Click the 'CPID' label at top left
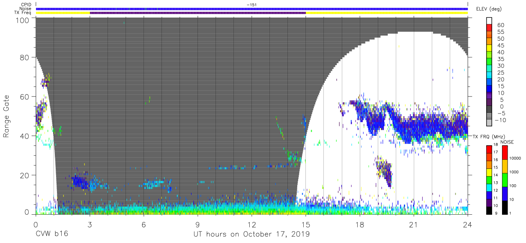The height and width of the screenshot is (243, 526). click(x=26, y=5)
